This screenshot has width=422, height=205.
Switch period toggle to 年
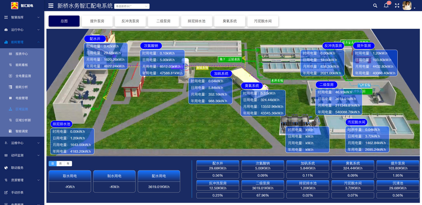(x=68, y=164)
